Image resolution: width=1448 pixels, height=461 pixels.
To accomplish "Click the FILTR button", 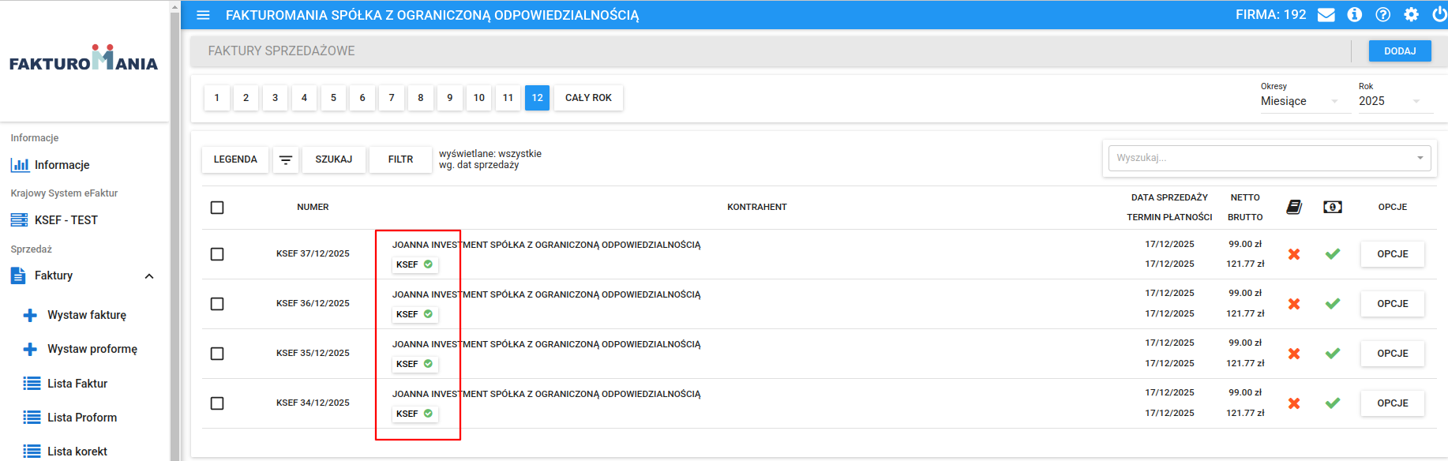I will [400, 159].
